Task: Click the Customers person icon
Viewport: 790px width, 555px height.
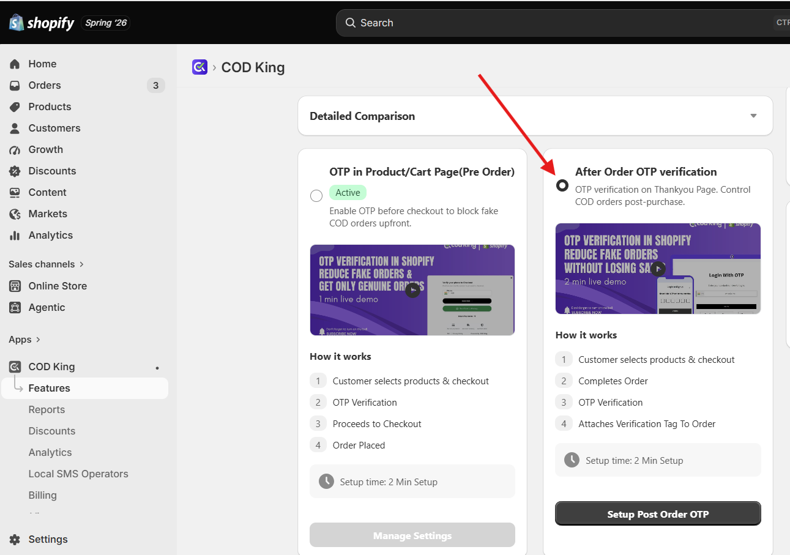Action: pos(15,128)
